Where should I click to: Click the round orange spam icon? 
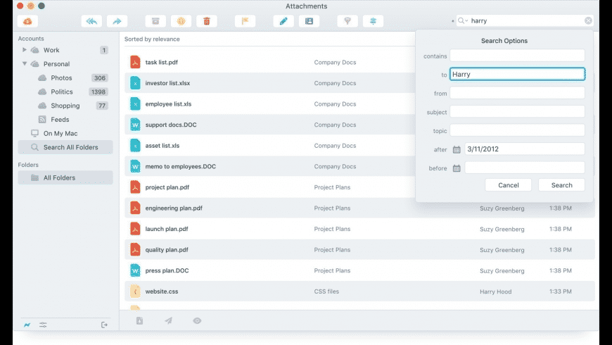[181, 21]
